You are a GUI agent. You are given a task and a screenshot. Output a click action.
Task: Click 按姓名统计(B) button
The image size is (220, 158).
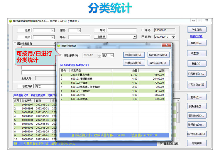tap(134, 63)
